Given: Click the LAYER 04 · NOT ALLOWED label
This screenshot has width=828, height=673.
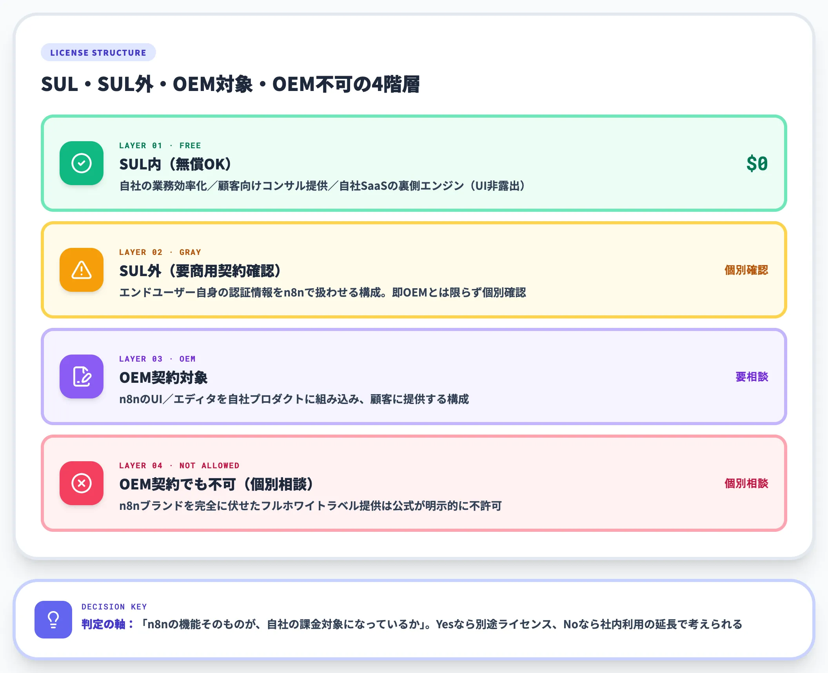Looking at the screenshot, I should coord(179,466).
